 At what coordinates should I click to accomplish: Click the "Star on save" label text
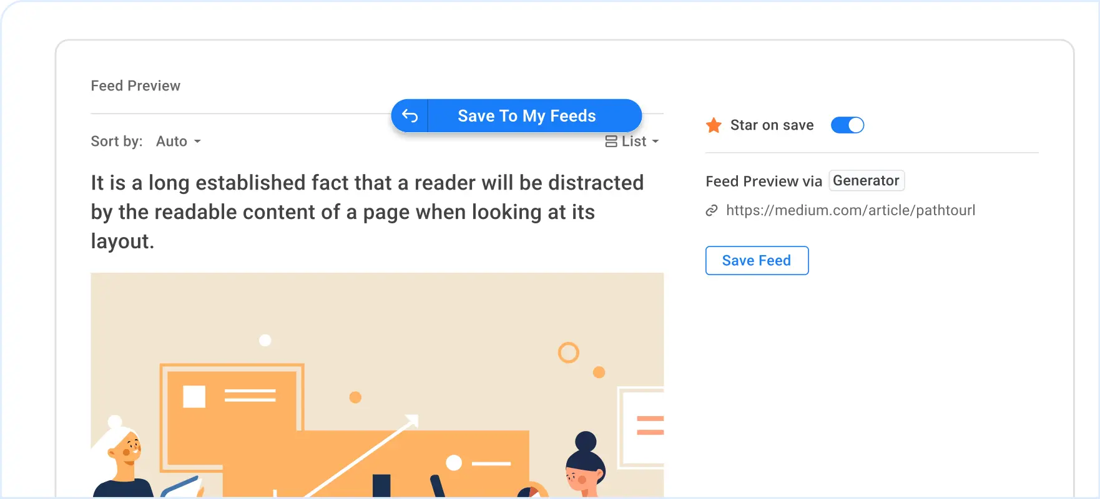[772, 125]
